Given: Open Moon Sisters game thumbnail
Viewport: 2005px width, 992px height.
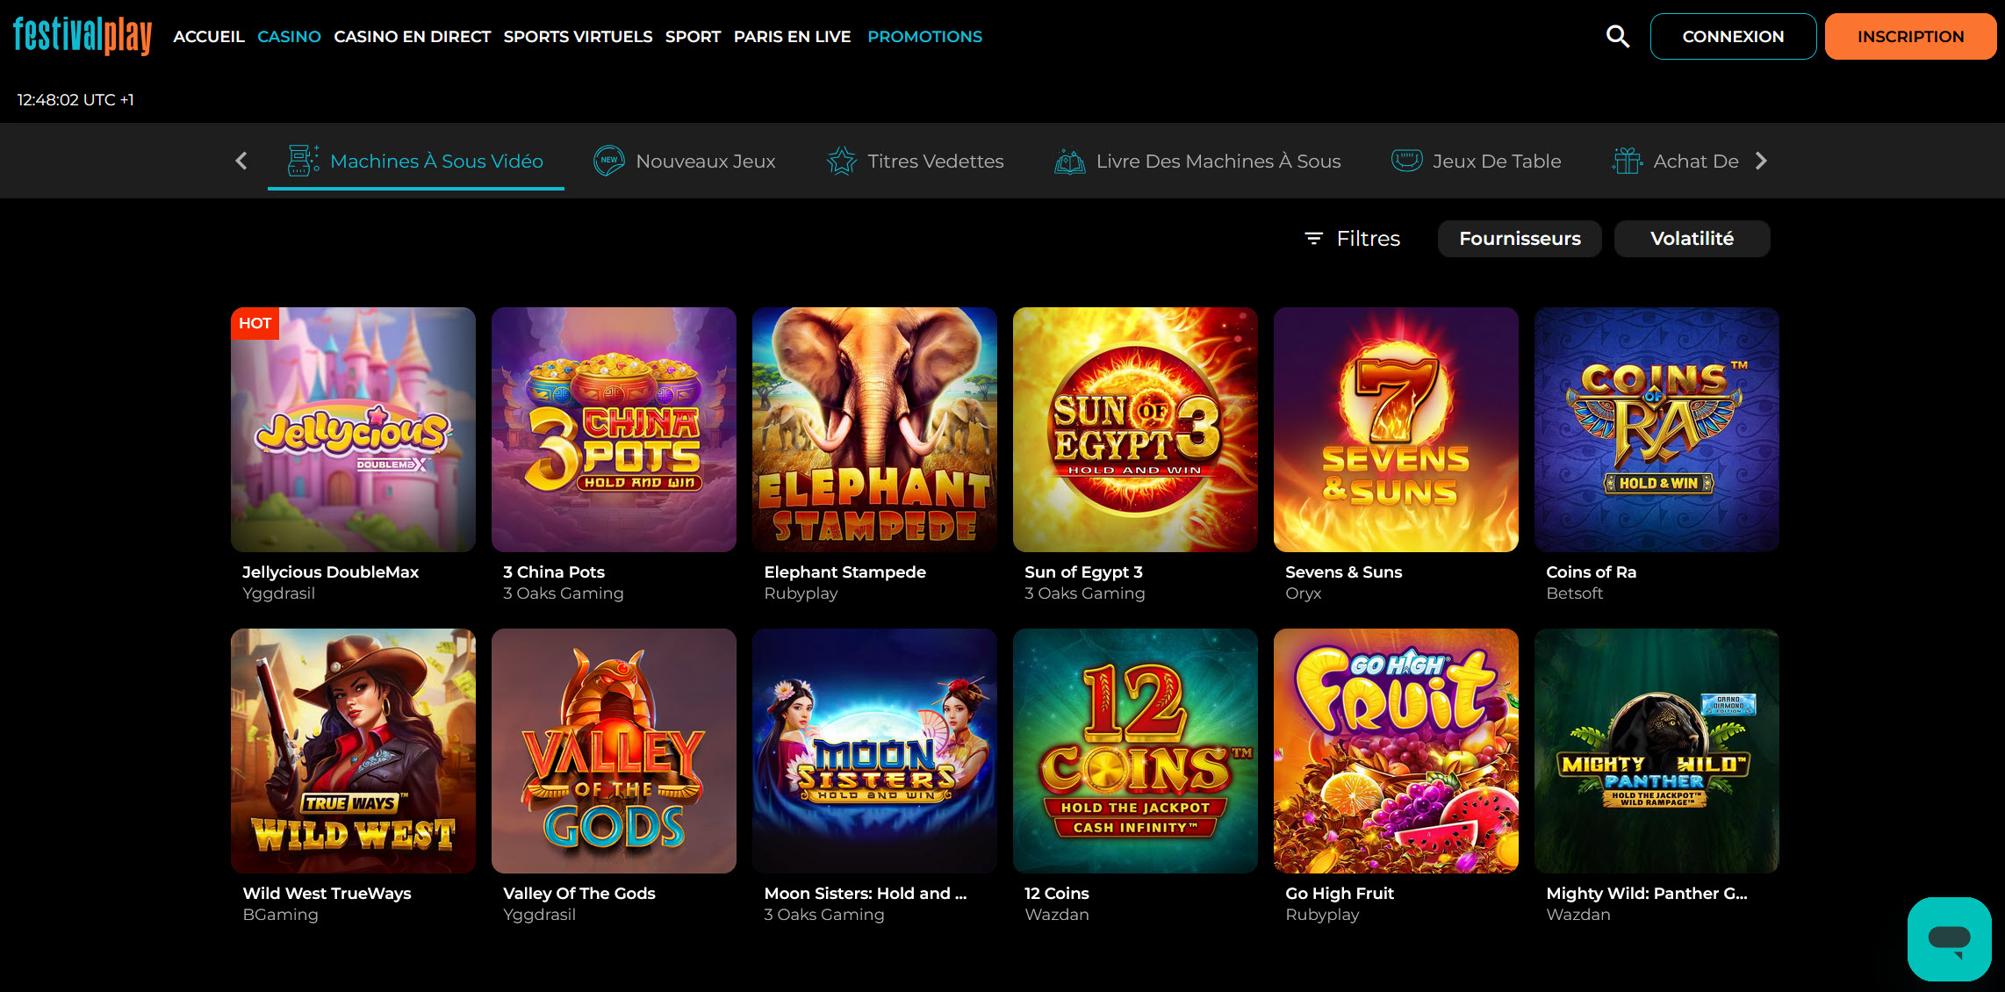Looking at the screenshot, I should [x=874, y=751].
